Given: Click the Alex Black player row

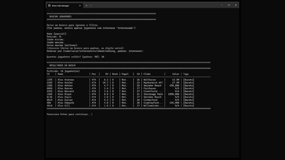Looking at the screenshot, I should pos(120,94).
